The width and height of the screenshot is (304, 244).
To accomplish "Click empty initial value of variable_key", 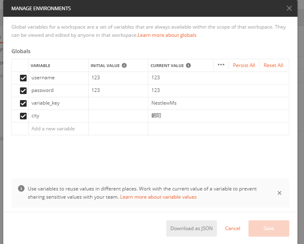I will [118, 103].
